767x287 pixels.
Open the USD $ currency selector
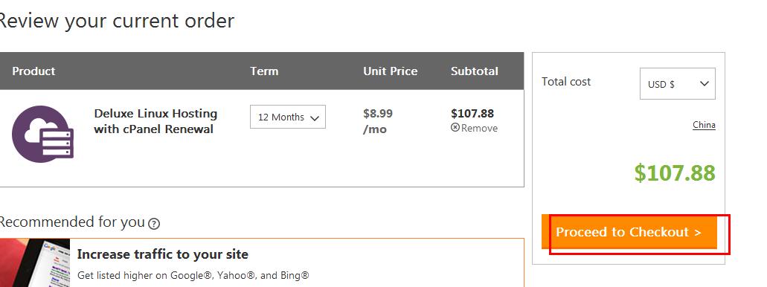point(678,83)
